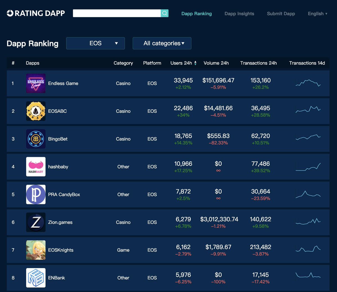This screenshot has width=337, height=292.
Task: Click transactions value 213,482
Action: 261,247
